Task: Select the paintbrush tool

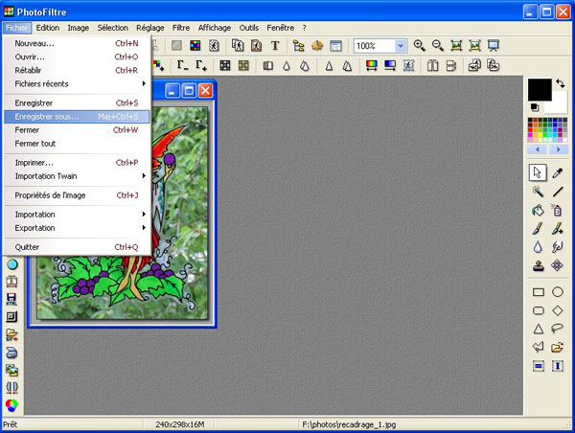Action: (x=538, y=229)
